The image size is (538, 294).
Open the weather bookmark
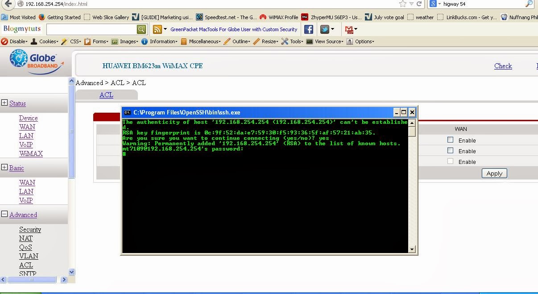[x=420, y=17]
